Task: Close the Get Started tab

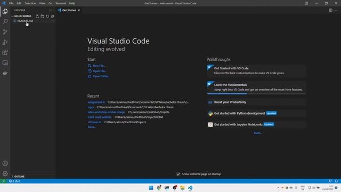Action: coord(79,10)
